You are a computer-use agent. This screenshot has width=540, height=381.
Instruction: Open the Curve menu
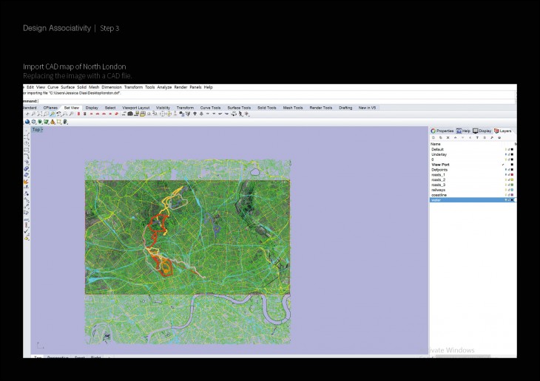tap(53, 87)
